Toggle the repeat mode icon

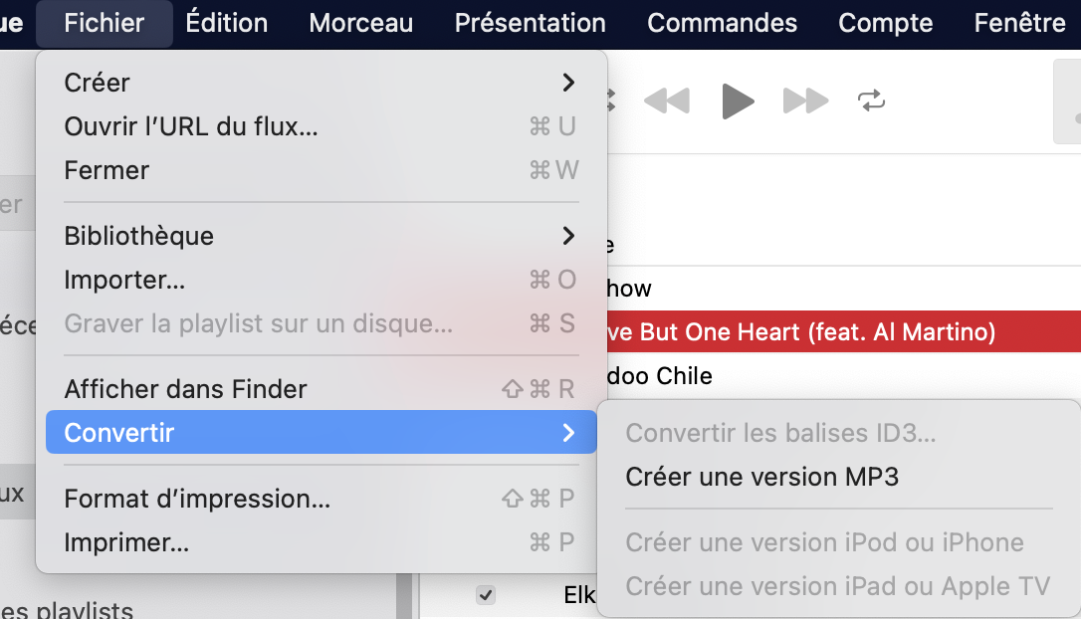(870, 101)
